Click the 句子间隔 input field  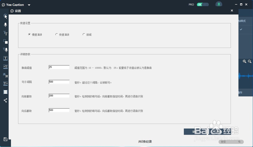pos(59,82)
